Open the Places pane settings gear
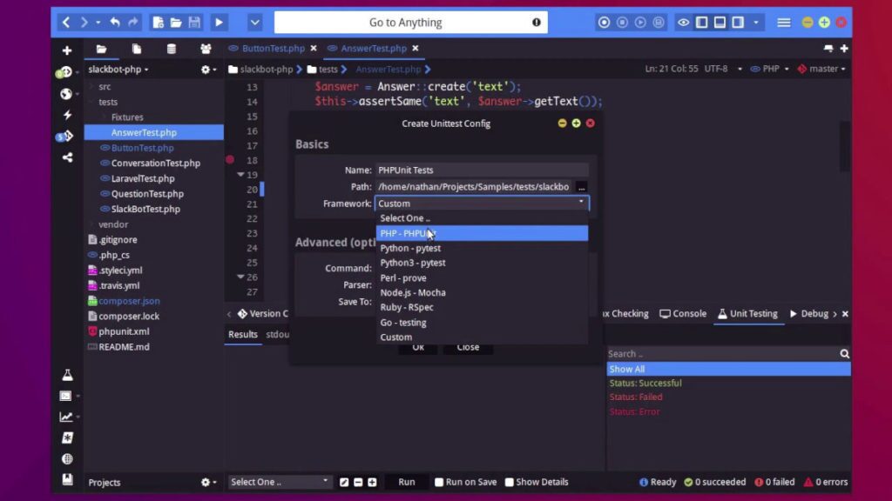Image resolution: width=892 pixels, height=501 pixels. [204, 69]
